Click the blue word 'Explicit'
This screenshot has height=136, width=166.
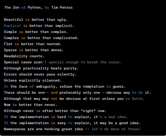click(12, 26)
